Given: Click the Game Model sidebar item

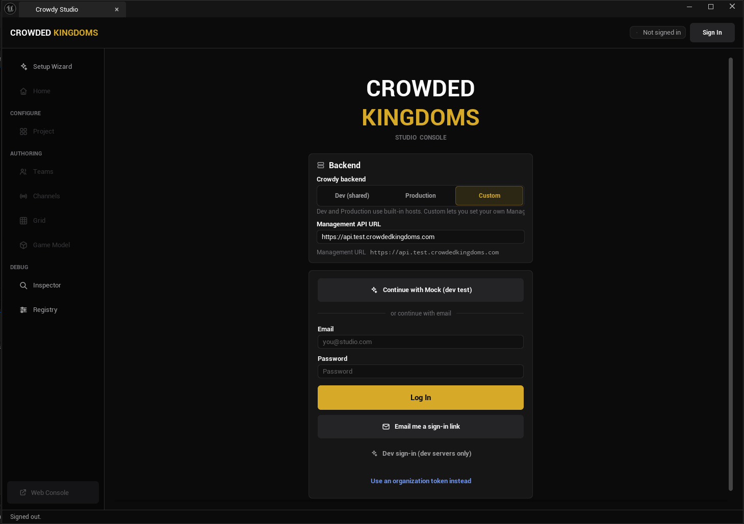Looking at the screenshot, I should [x=53, y=245].
